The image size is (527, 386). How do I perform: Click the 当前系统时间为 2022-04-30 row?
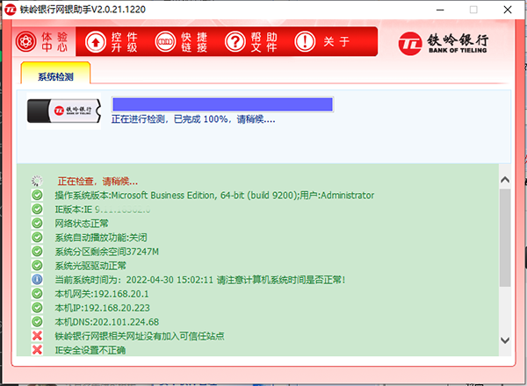click(x=200, y=280)
